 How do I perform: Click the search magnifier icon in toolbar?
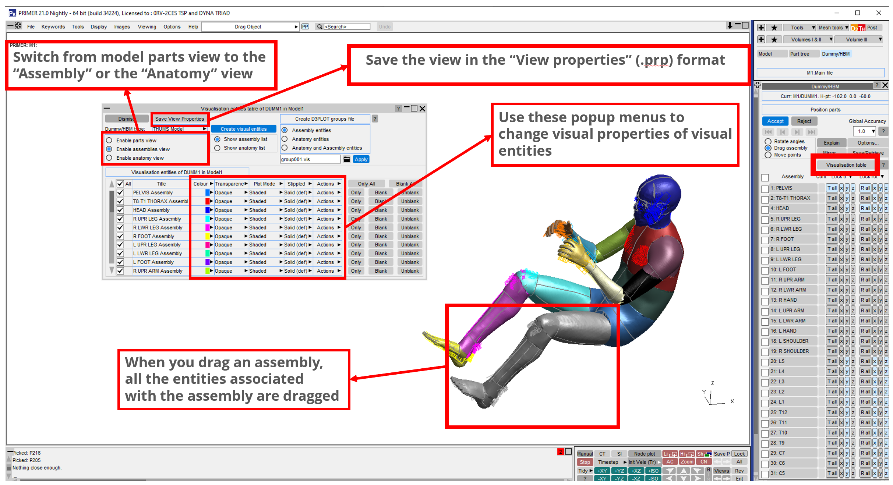point(320,26)
